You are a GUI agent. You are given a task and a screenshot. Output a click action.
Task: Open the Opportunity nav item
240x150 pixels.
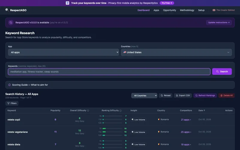pyautogui.click(x=169, y=10)
